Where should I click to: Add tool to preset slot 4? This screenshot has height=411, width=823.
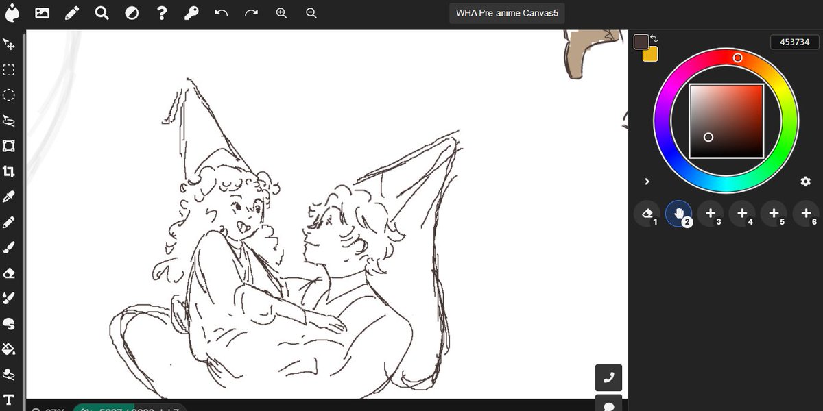point(742,214)
